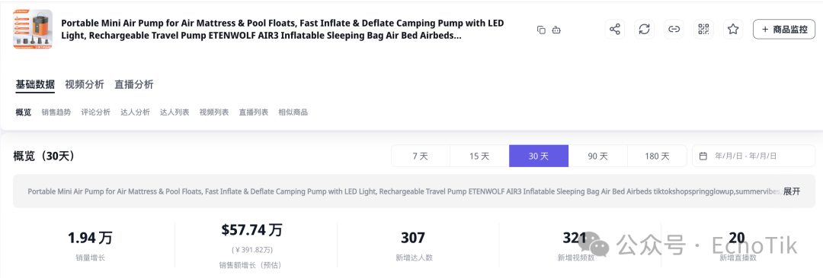Expand description with 展开
The width and height of the screenshot is (823, 278).
pos(792,191)
